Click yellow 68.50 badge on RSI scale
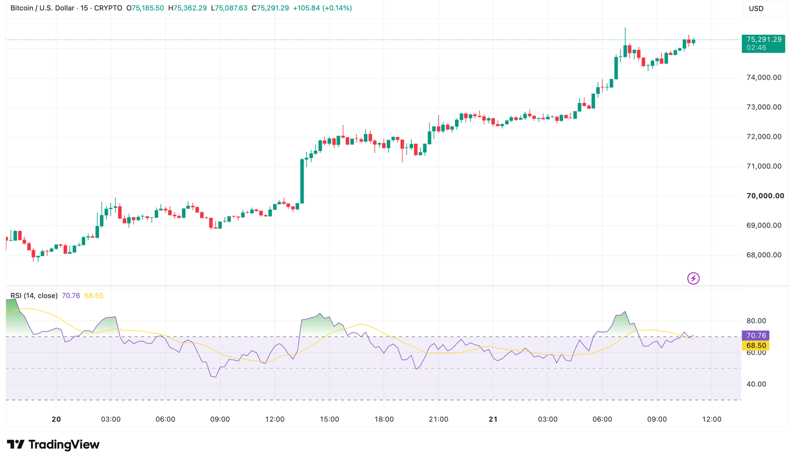Image resolution: width=794 pixels, height=462 pixels. tap(755, 345)
